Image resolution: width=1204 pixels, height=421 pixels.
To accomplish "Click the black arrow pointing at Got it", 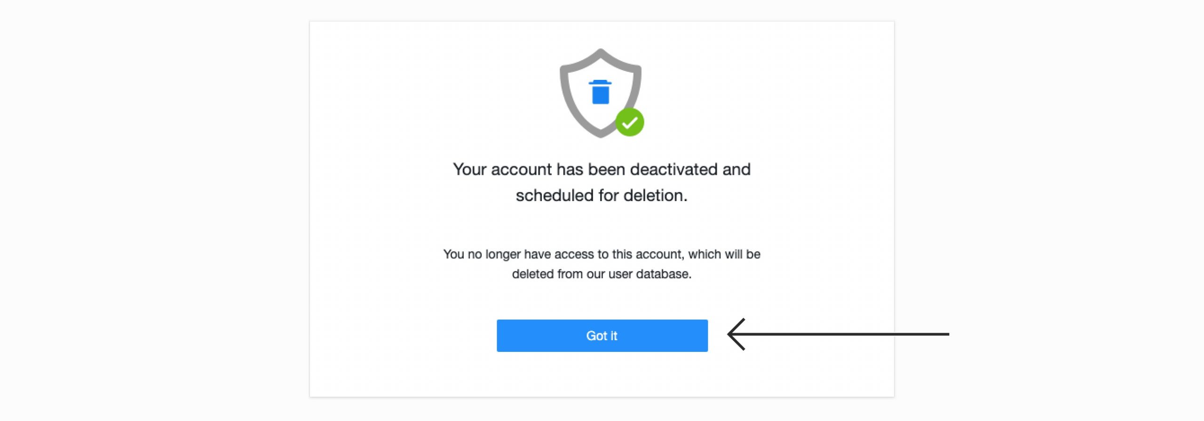I will point(800,335).
